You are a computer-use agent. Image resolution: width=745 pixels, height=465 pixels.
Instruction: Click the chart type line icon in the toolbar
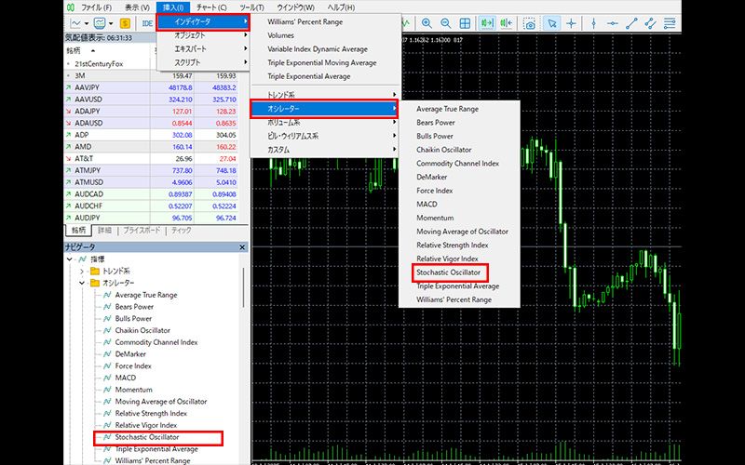(75, 23)
